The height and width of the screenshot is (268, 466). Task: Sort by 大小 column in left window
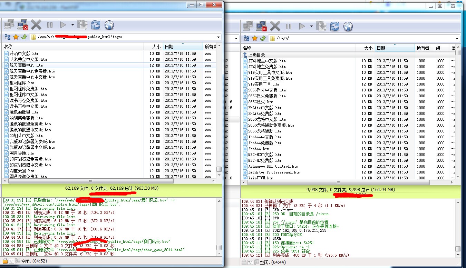[153, 47]
